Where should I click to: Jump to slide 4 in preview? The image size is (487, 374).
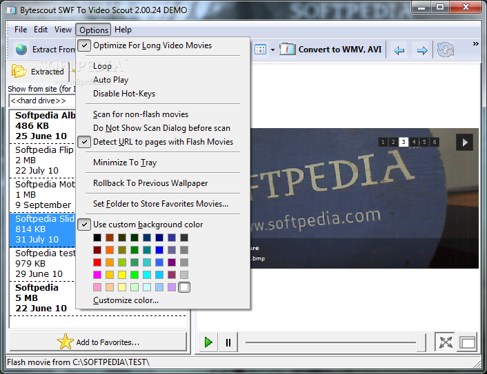[x=414, y=142]
